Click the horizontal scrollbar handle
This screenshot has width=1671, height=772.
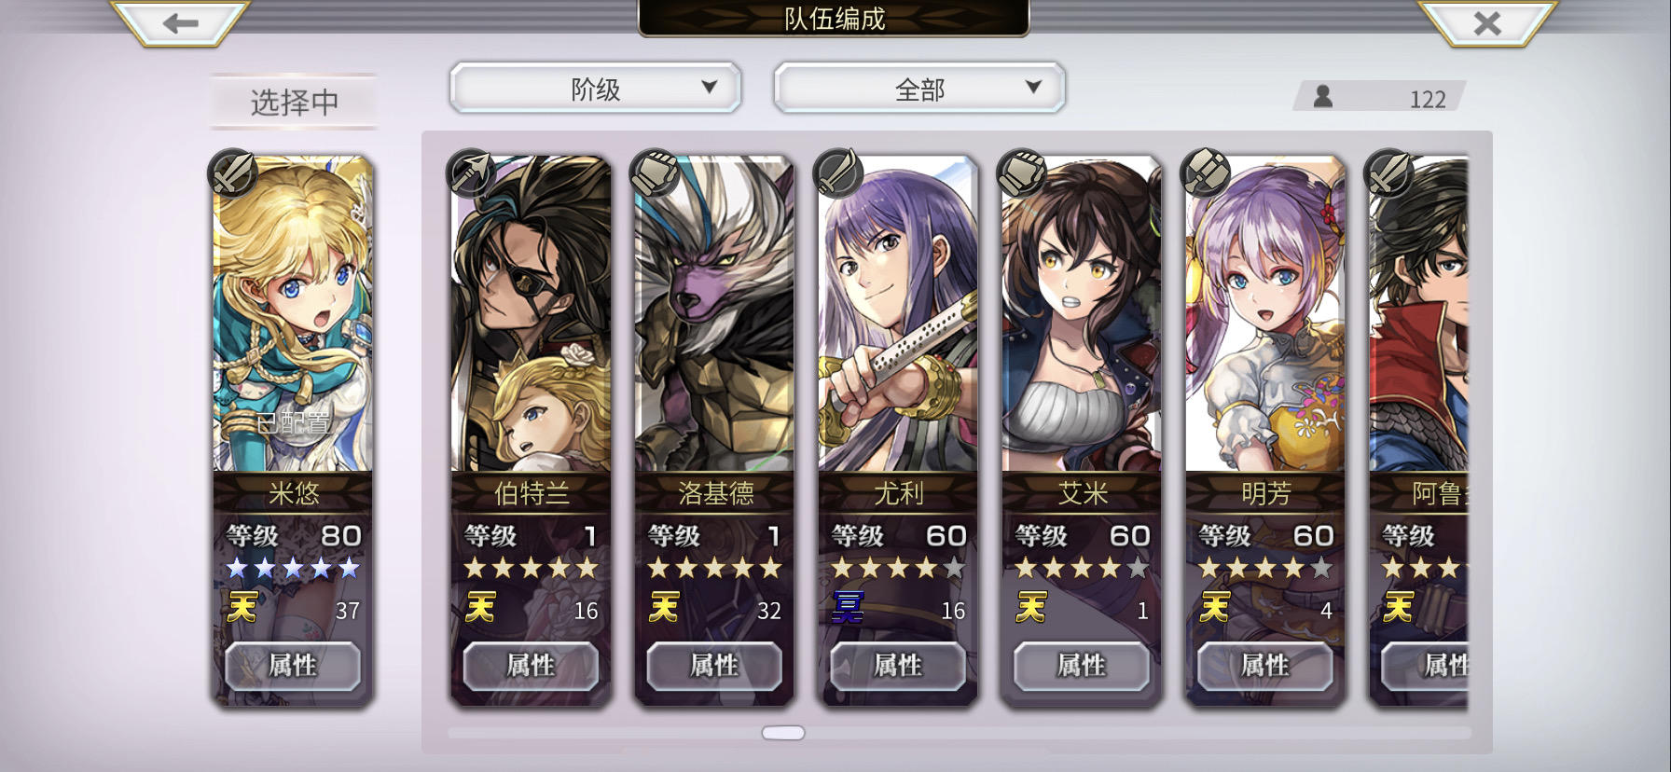783,733
